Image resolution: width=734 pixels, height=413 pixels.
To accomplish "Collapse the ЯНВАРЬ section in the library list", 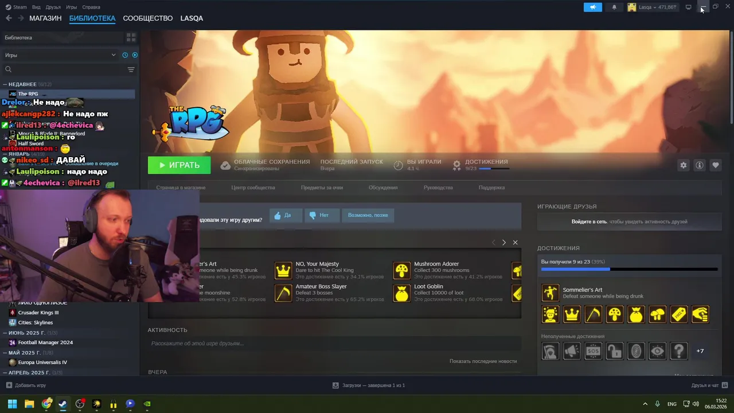I will point(5,154).
